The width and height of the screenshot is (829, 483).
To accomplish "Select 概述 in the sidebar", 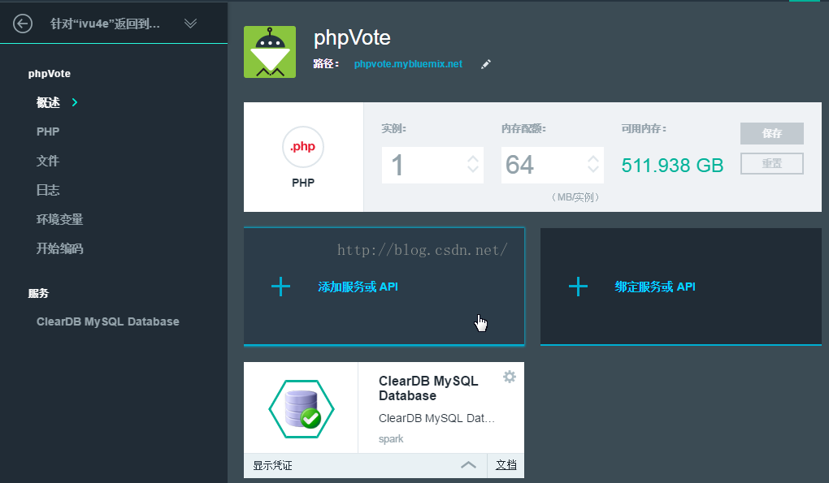I will point(48,102).
